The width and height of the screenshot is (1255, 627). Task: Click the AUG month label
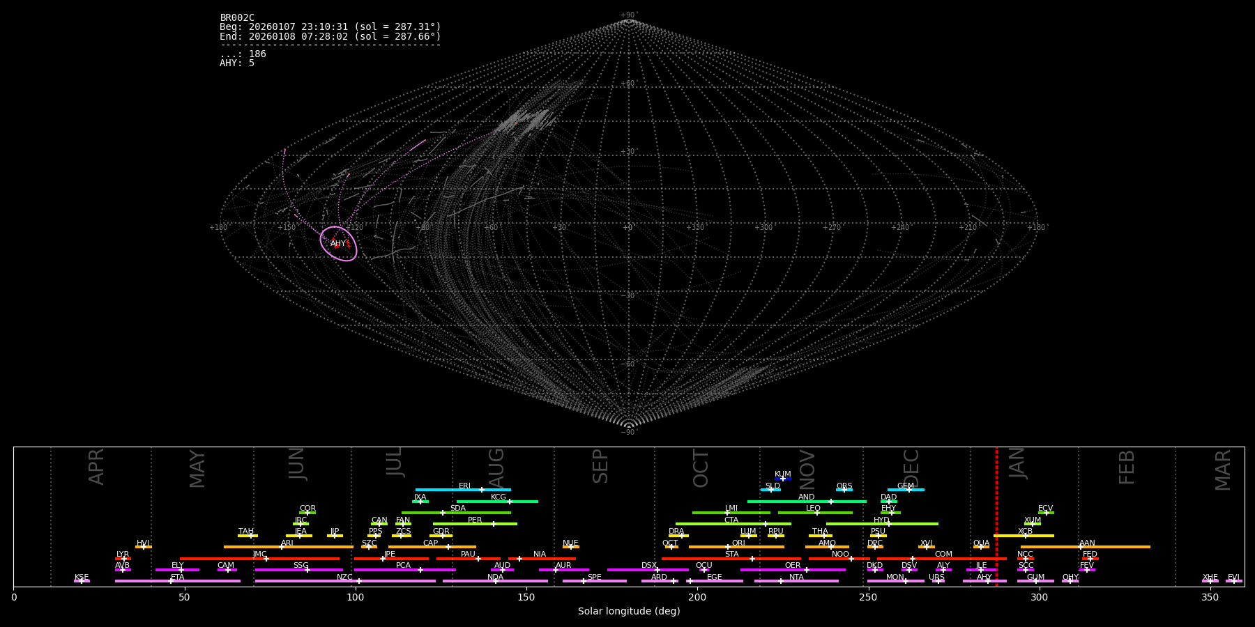tap(496, 467)
